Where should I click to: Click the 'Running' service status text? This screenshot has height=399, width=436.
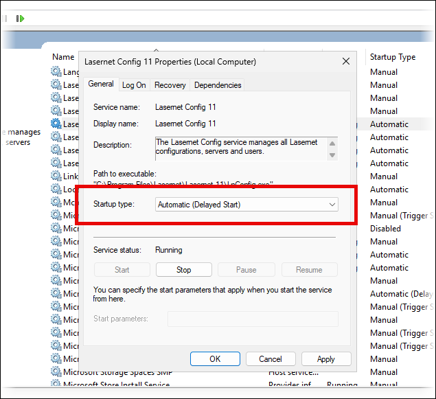point(168,250)
